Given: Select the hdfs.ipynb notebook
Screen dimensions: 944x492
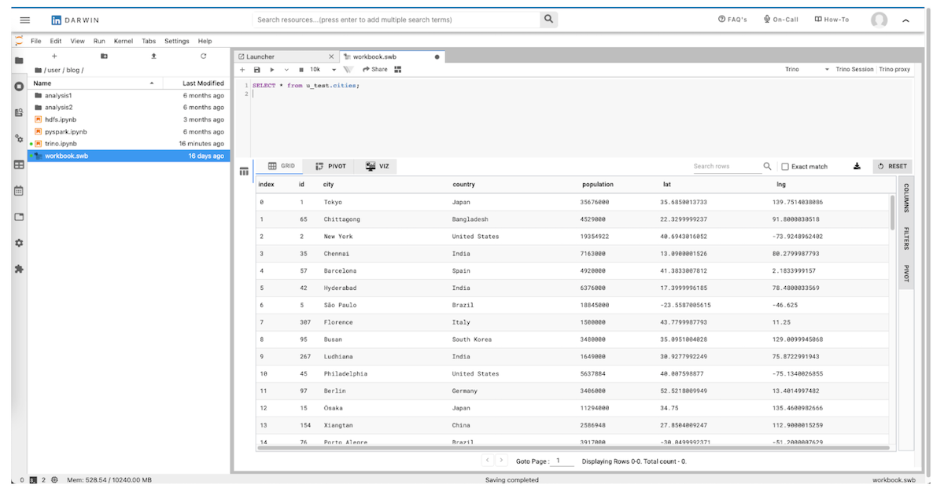Looking at the screenshot, I should 129,119.
